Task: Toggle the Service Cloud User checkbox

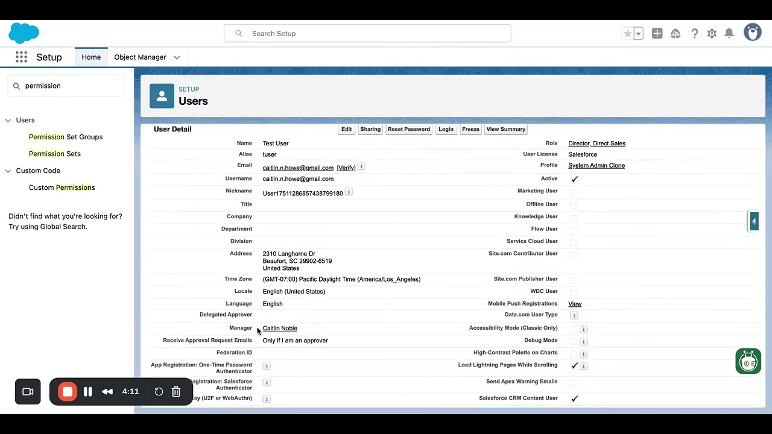Action: (x=574, y=242)
